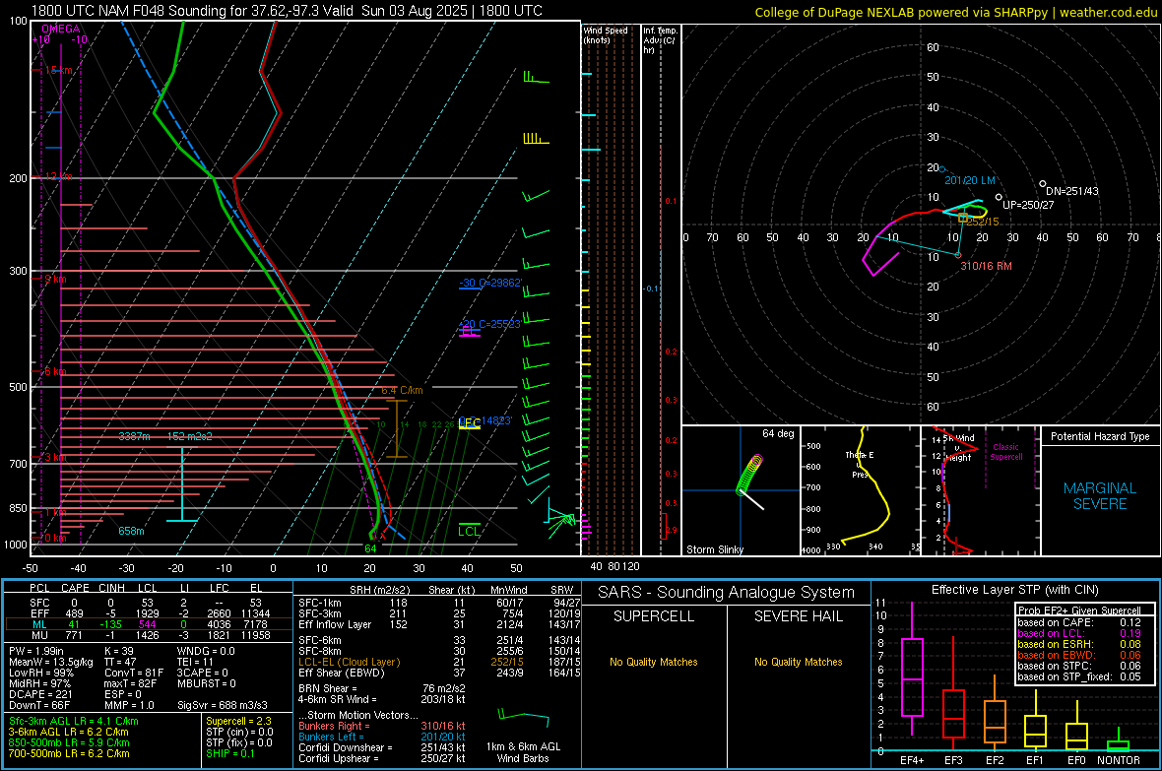Click the PW = 1.99in value
The width and height of the screenshot is (1162, 771).
click(x=36, y=651)
